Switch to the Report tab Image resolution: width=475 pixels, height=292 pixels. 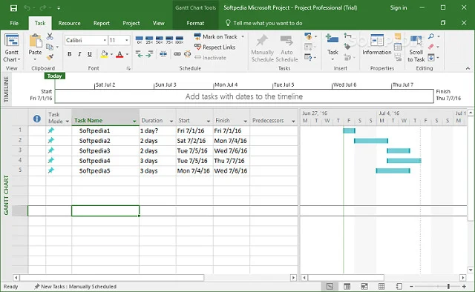(x=102, y=23)
